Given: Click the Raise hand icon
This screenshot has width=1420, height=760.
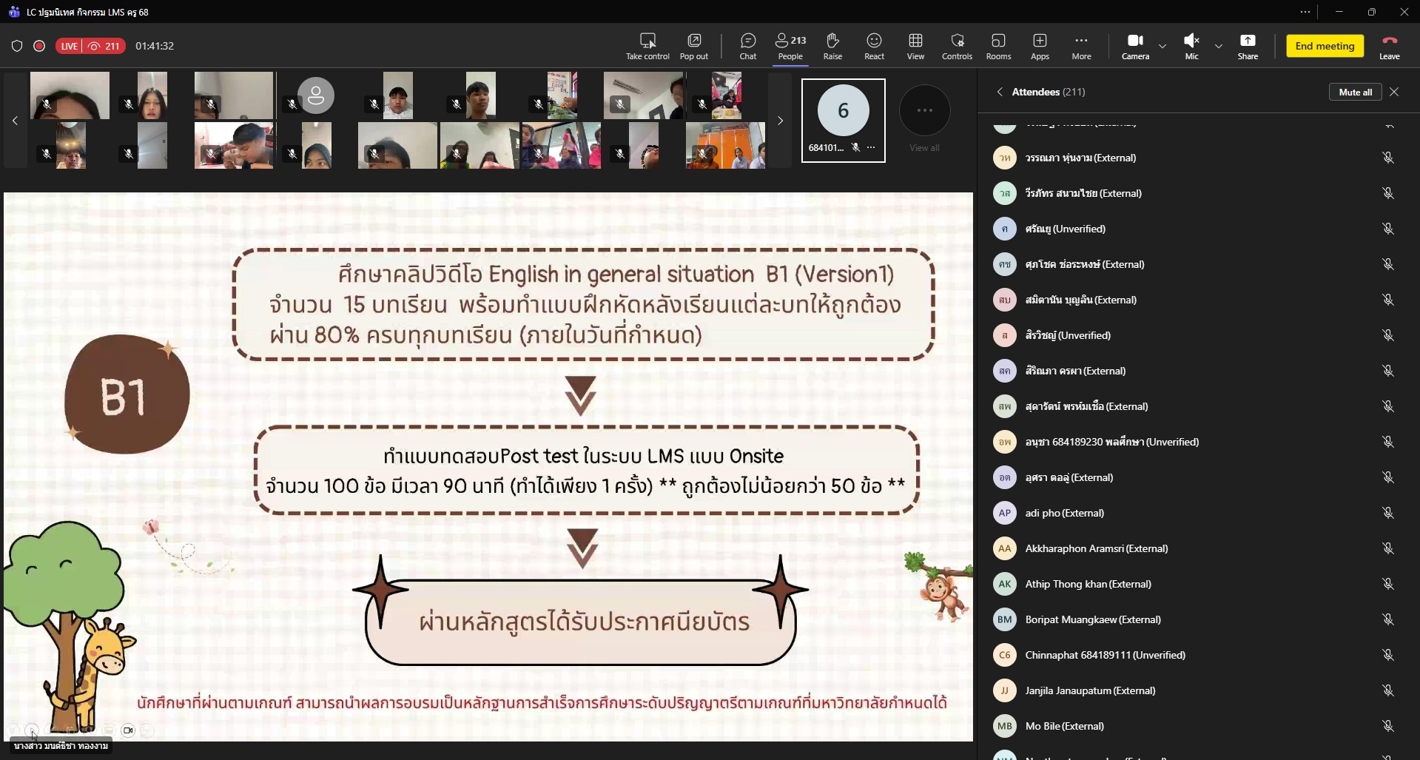Looking at the screenshot, I should tap(832, 45).
